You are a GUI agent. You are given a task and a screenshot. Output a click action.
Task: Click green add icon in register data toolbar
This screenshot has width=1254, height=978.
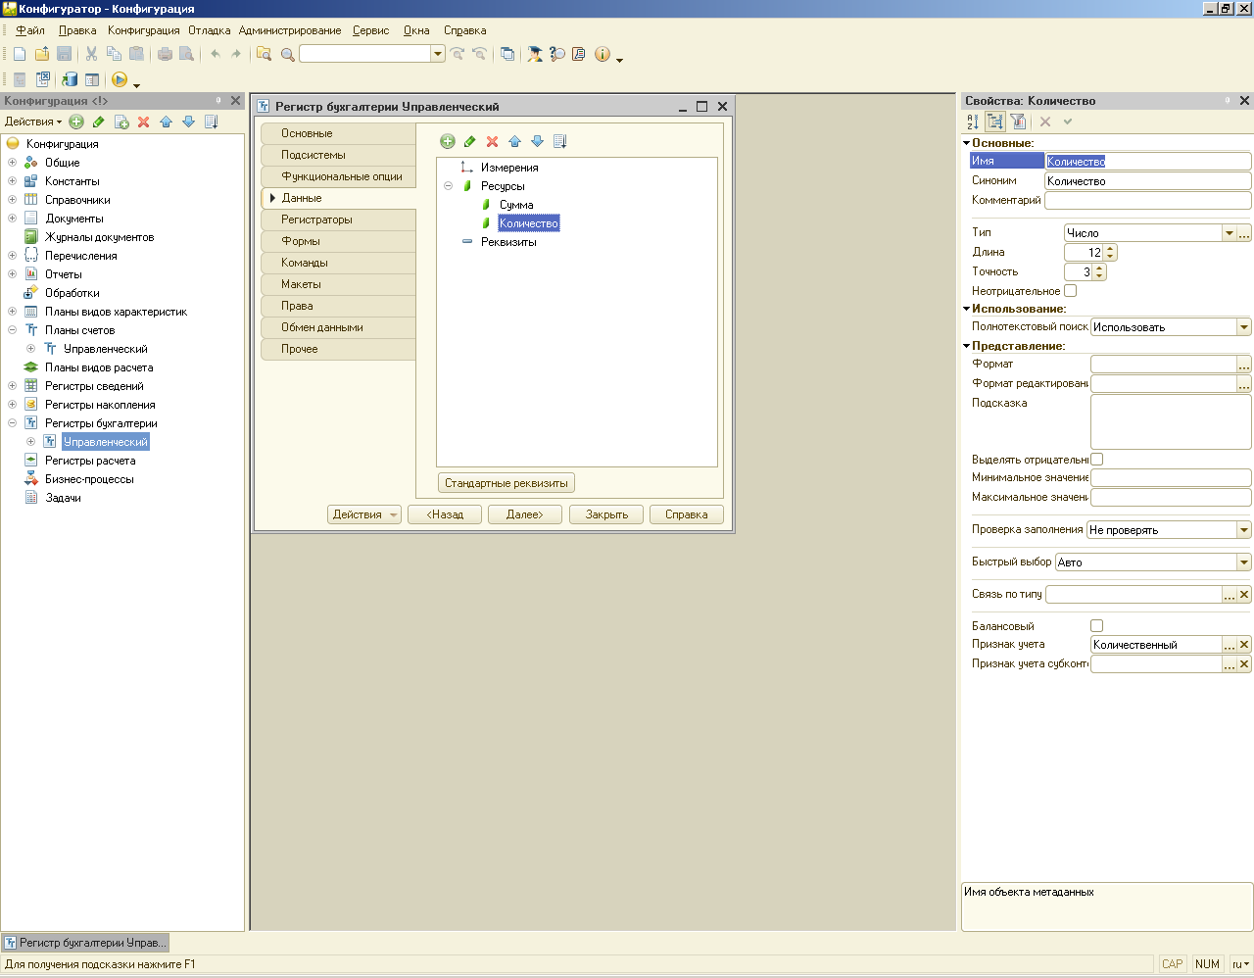pos(448,141)
